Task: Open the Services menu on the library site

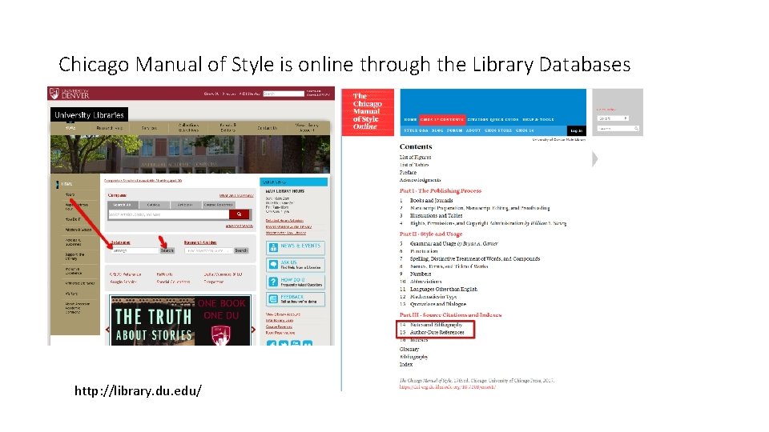Action: coord(150,128)
